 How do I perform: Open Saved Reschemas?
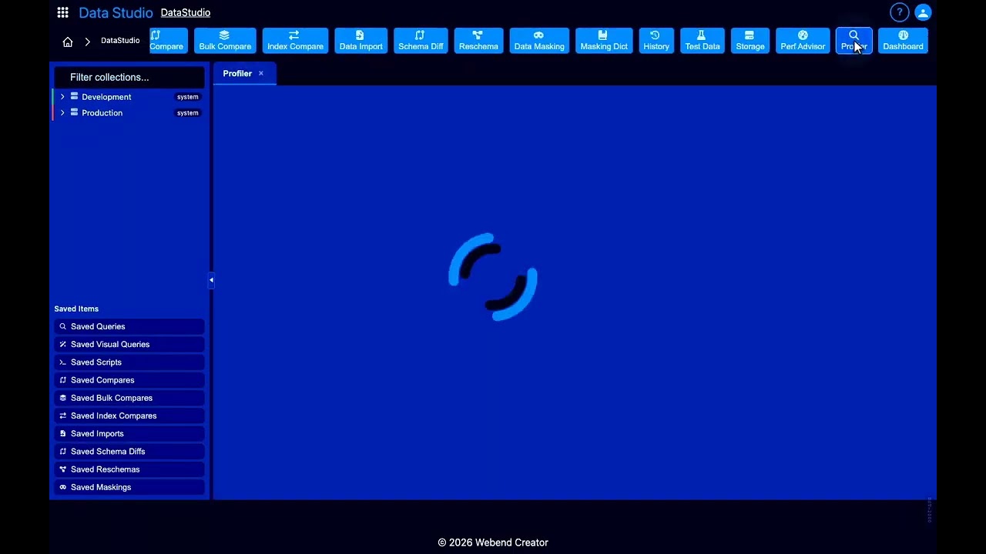coord(129,469)
